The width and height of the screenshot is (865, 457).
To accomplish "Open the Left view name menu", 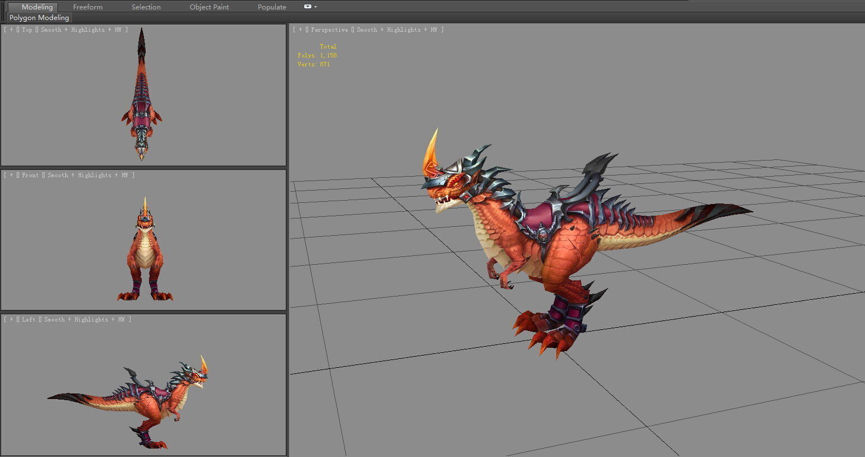I will click(x=28, y=319).
